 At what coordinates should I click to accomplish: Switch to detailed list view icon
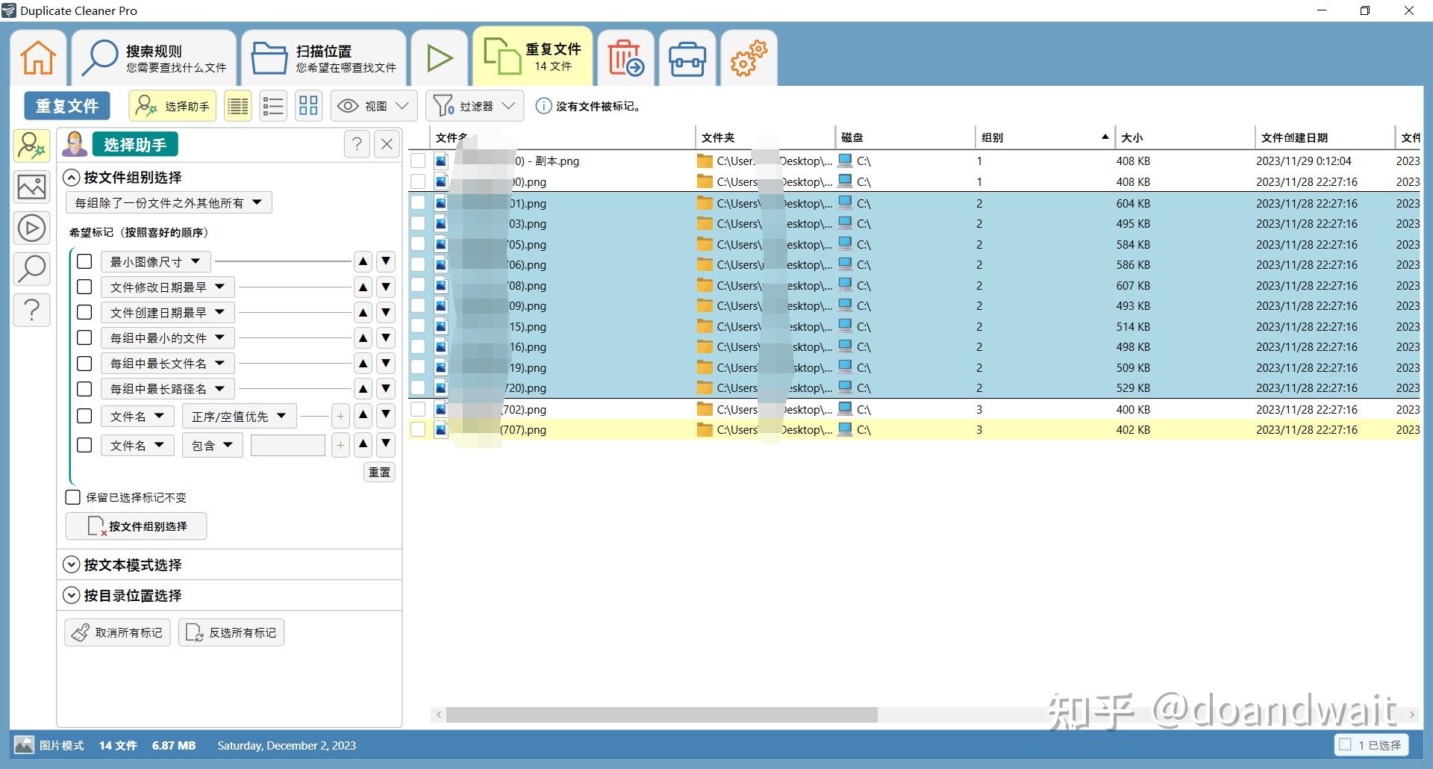[238, 106]
